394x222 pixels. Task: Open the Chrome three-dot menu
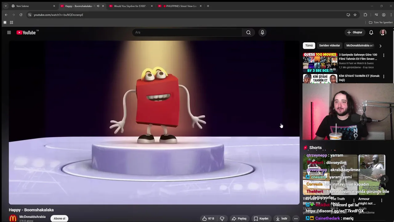(391, 15)
